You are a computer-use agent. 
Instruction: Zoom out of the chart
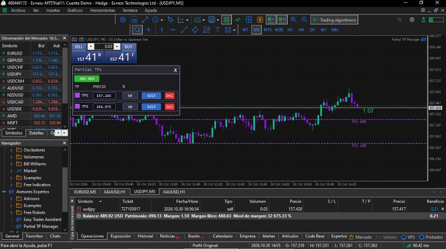pyautogui.click(x=304, y=20)
